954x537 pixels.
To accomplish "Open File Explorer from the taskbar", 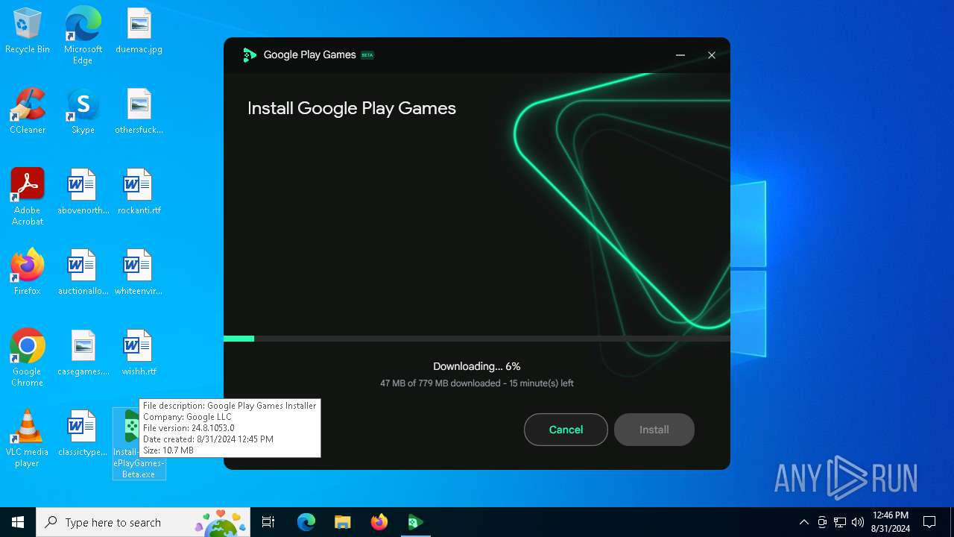I will (343, 522).
